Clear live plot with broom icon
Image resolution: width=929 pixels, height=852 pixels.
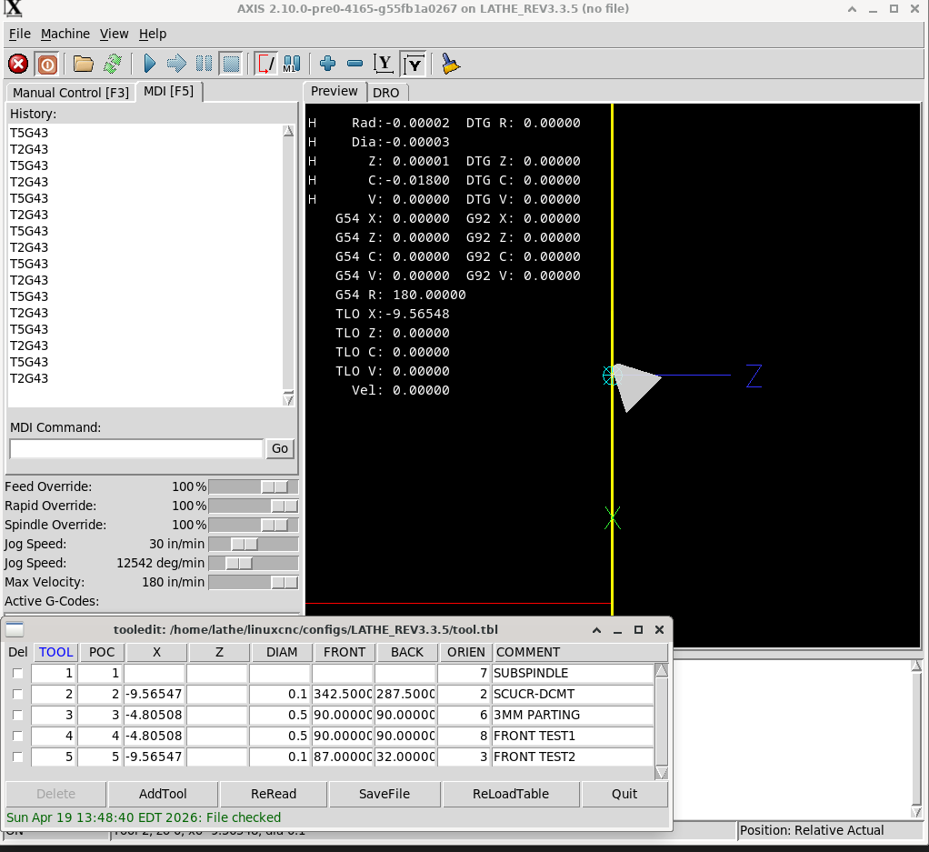(x=450, y=64)
